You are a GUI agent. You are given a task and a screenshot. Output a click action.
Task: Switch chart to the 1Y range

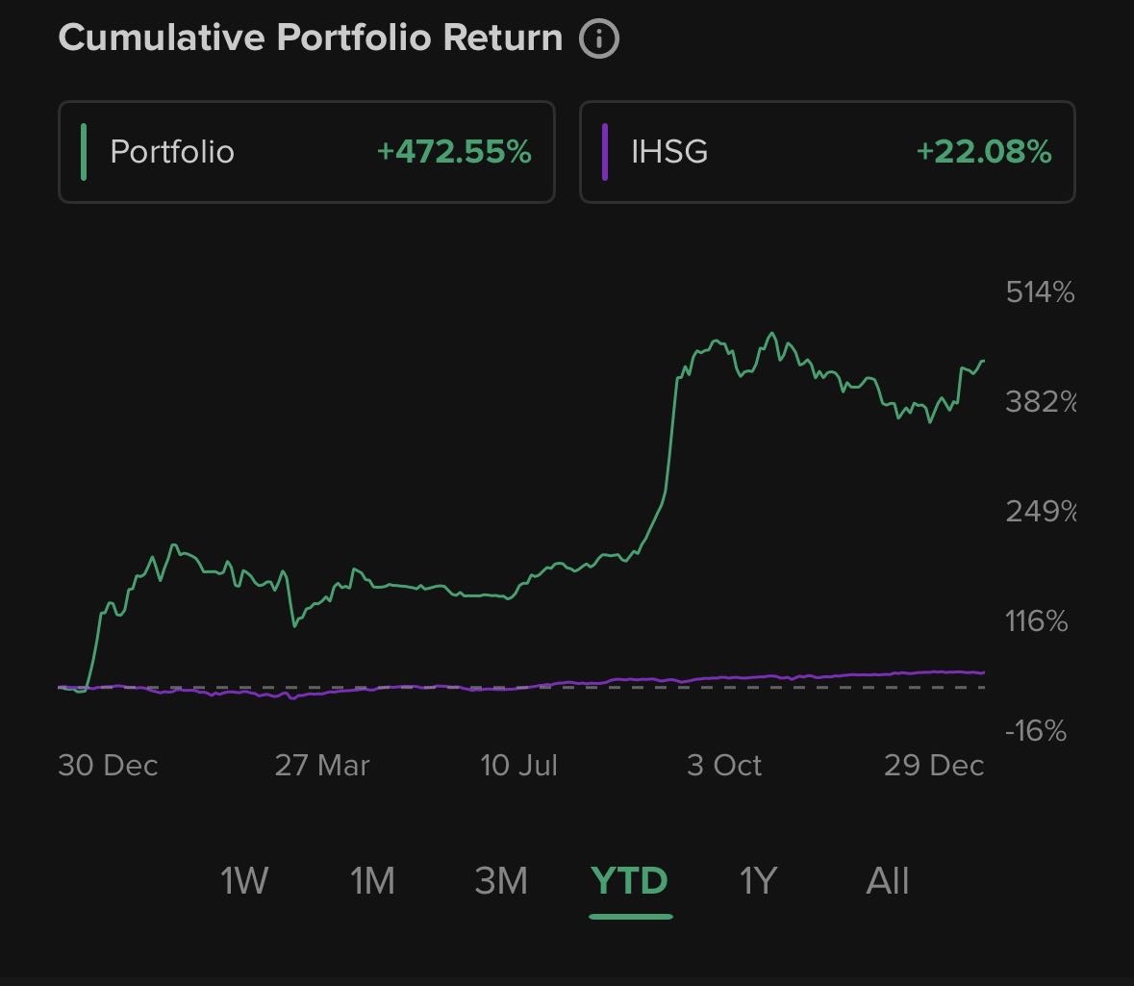point(758,880)
